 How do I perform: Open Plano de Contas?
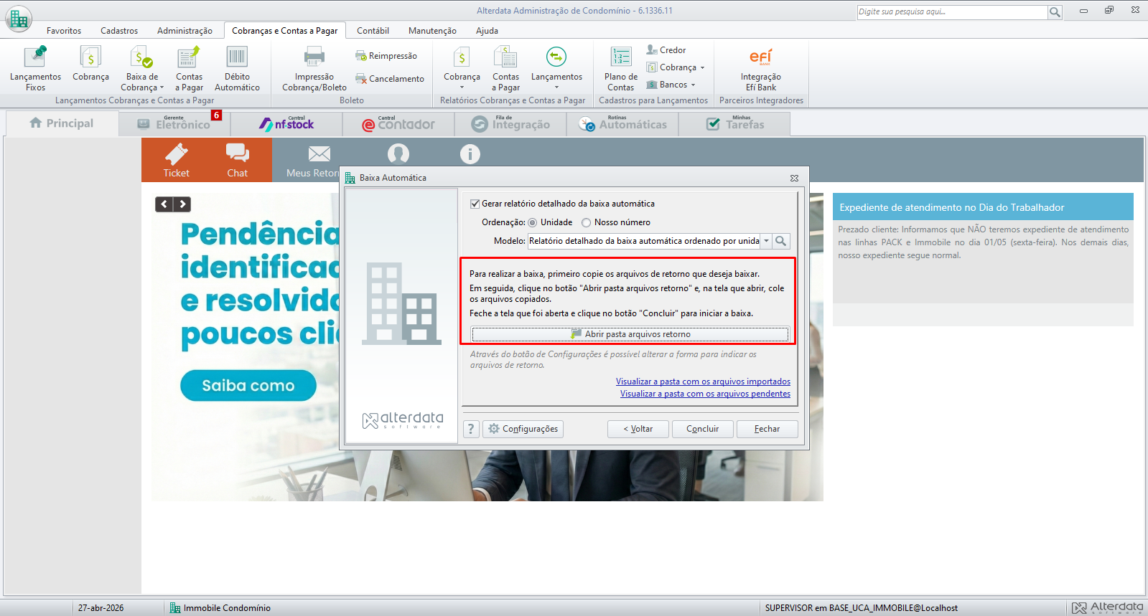621,69
